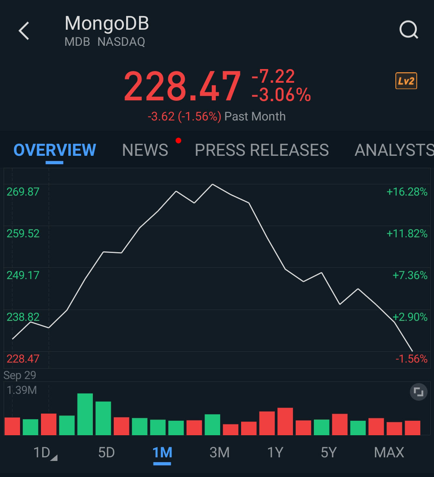434x477 pixels.
Task: Tap the -3.06% percent change value
Action: [281, 95]
